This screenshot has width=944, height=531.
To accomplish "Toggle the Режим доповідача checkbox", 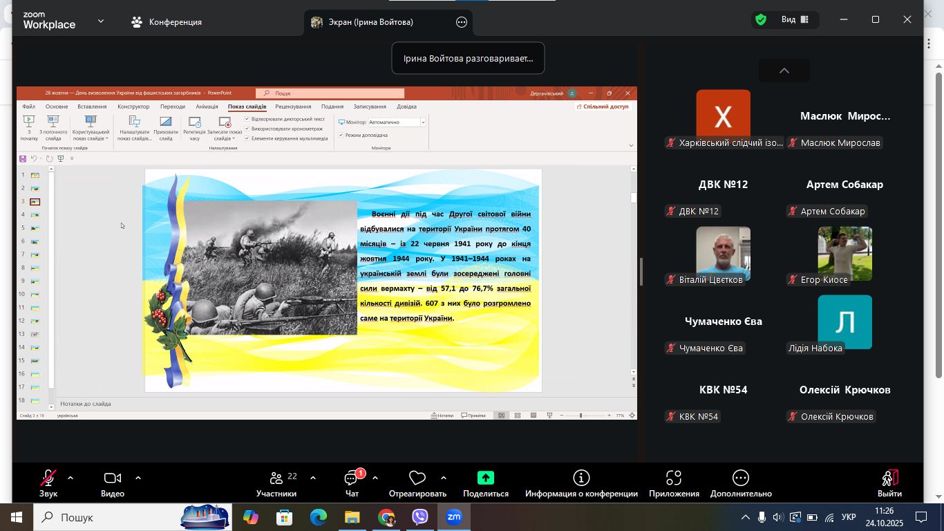I will [x=341, y=136].
